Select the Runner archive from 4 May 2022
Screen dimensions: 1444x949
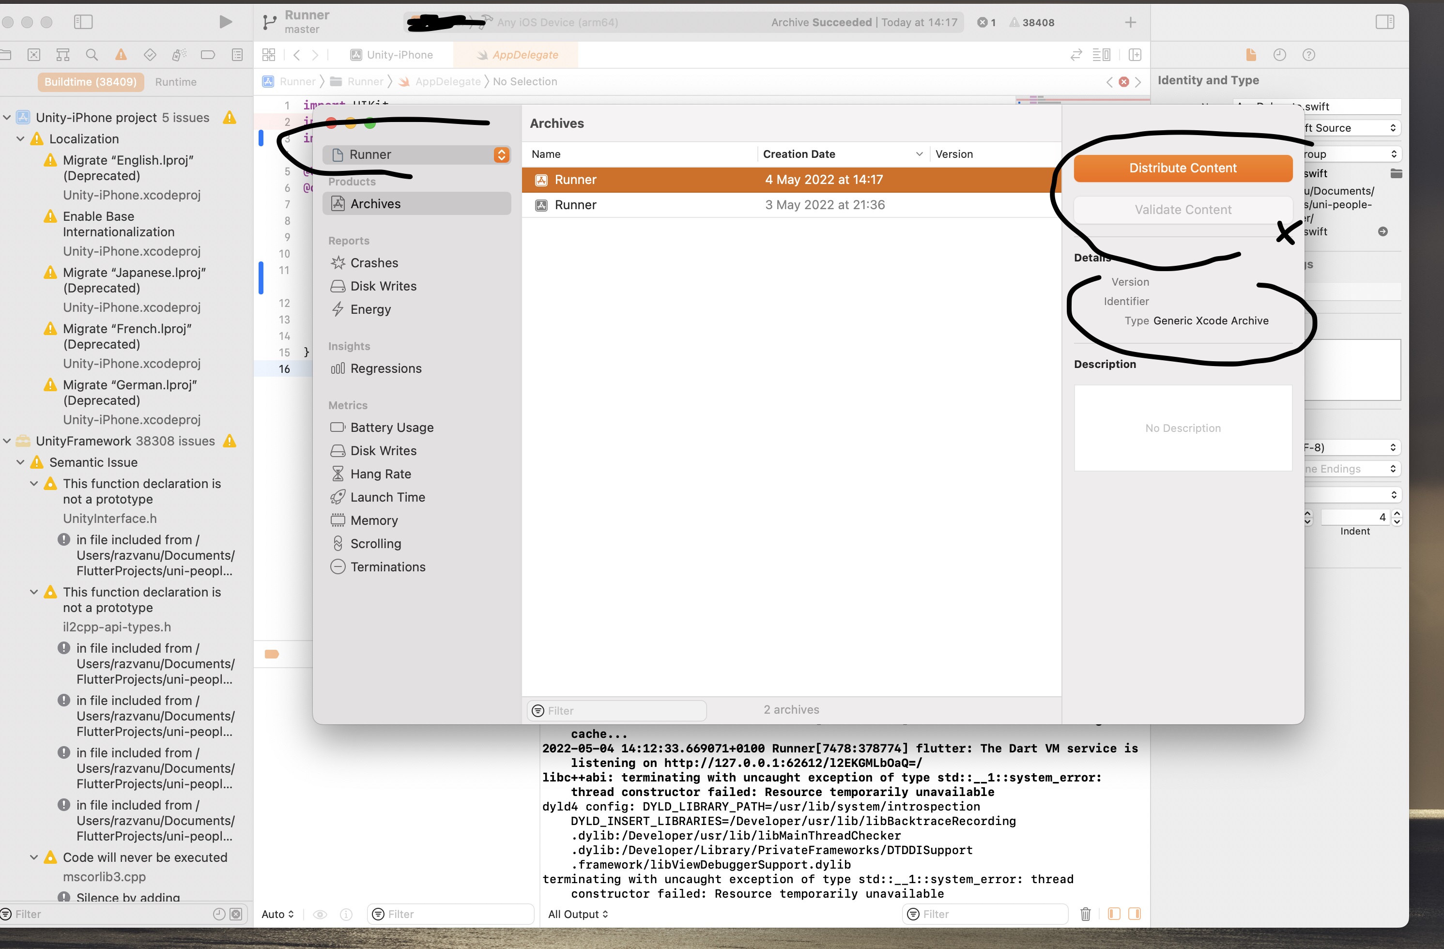click(791, 180)
